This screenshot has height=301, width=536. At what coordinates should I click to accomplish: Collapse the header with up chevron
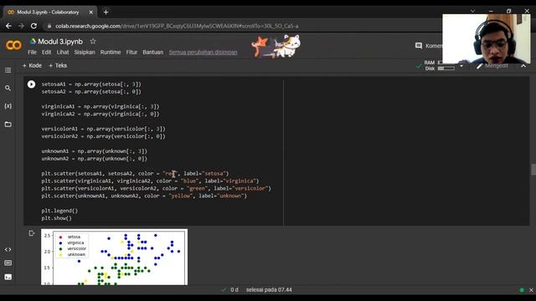(x=523, y=65)
